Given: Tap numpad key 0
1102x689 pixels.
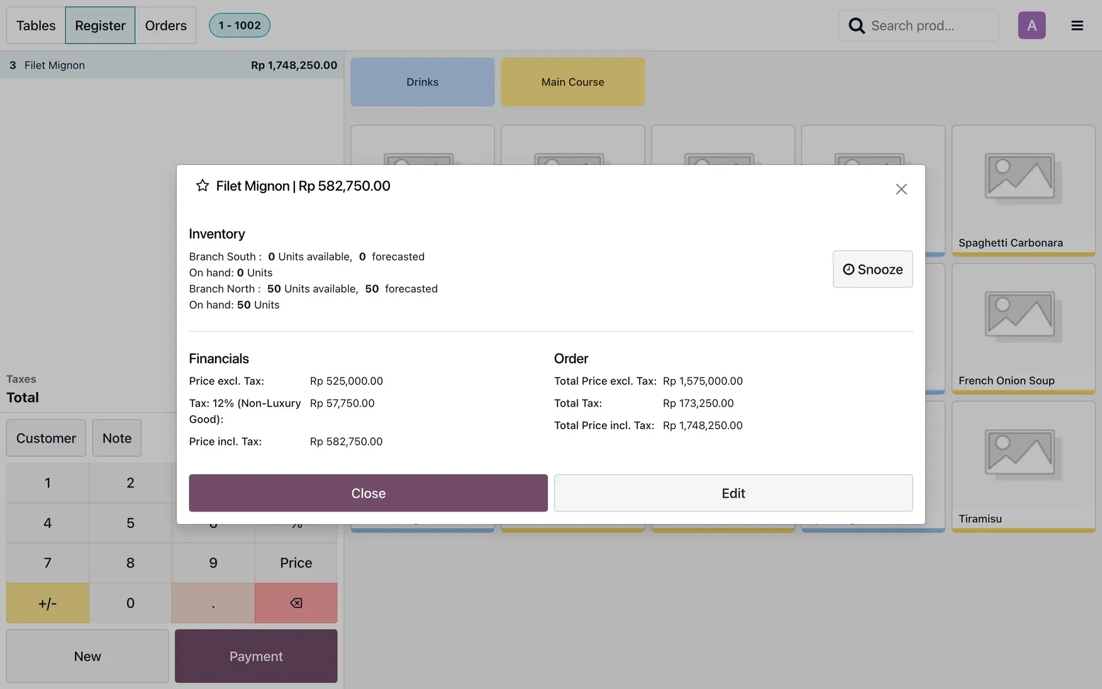Looking at the screenshot, I should pos(130,603).
